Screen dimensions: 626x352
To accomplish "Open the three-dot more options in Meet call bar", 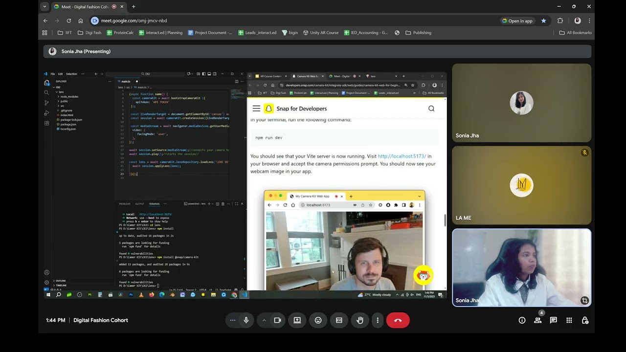I will click(378, 320).
